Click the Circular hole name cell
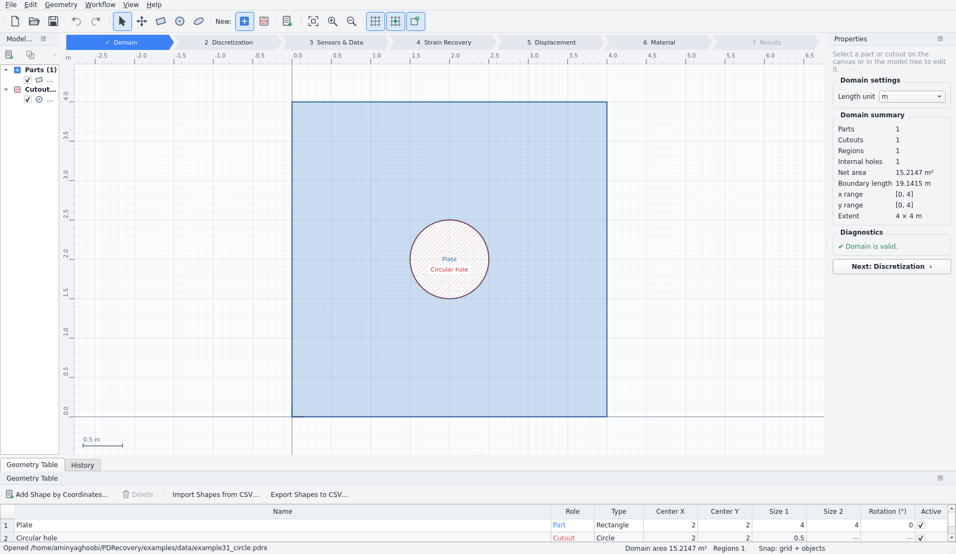This screenshot has width=956, height=554. point(282,538)
